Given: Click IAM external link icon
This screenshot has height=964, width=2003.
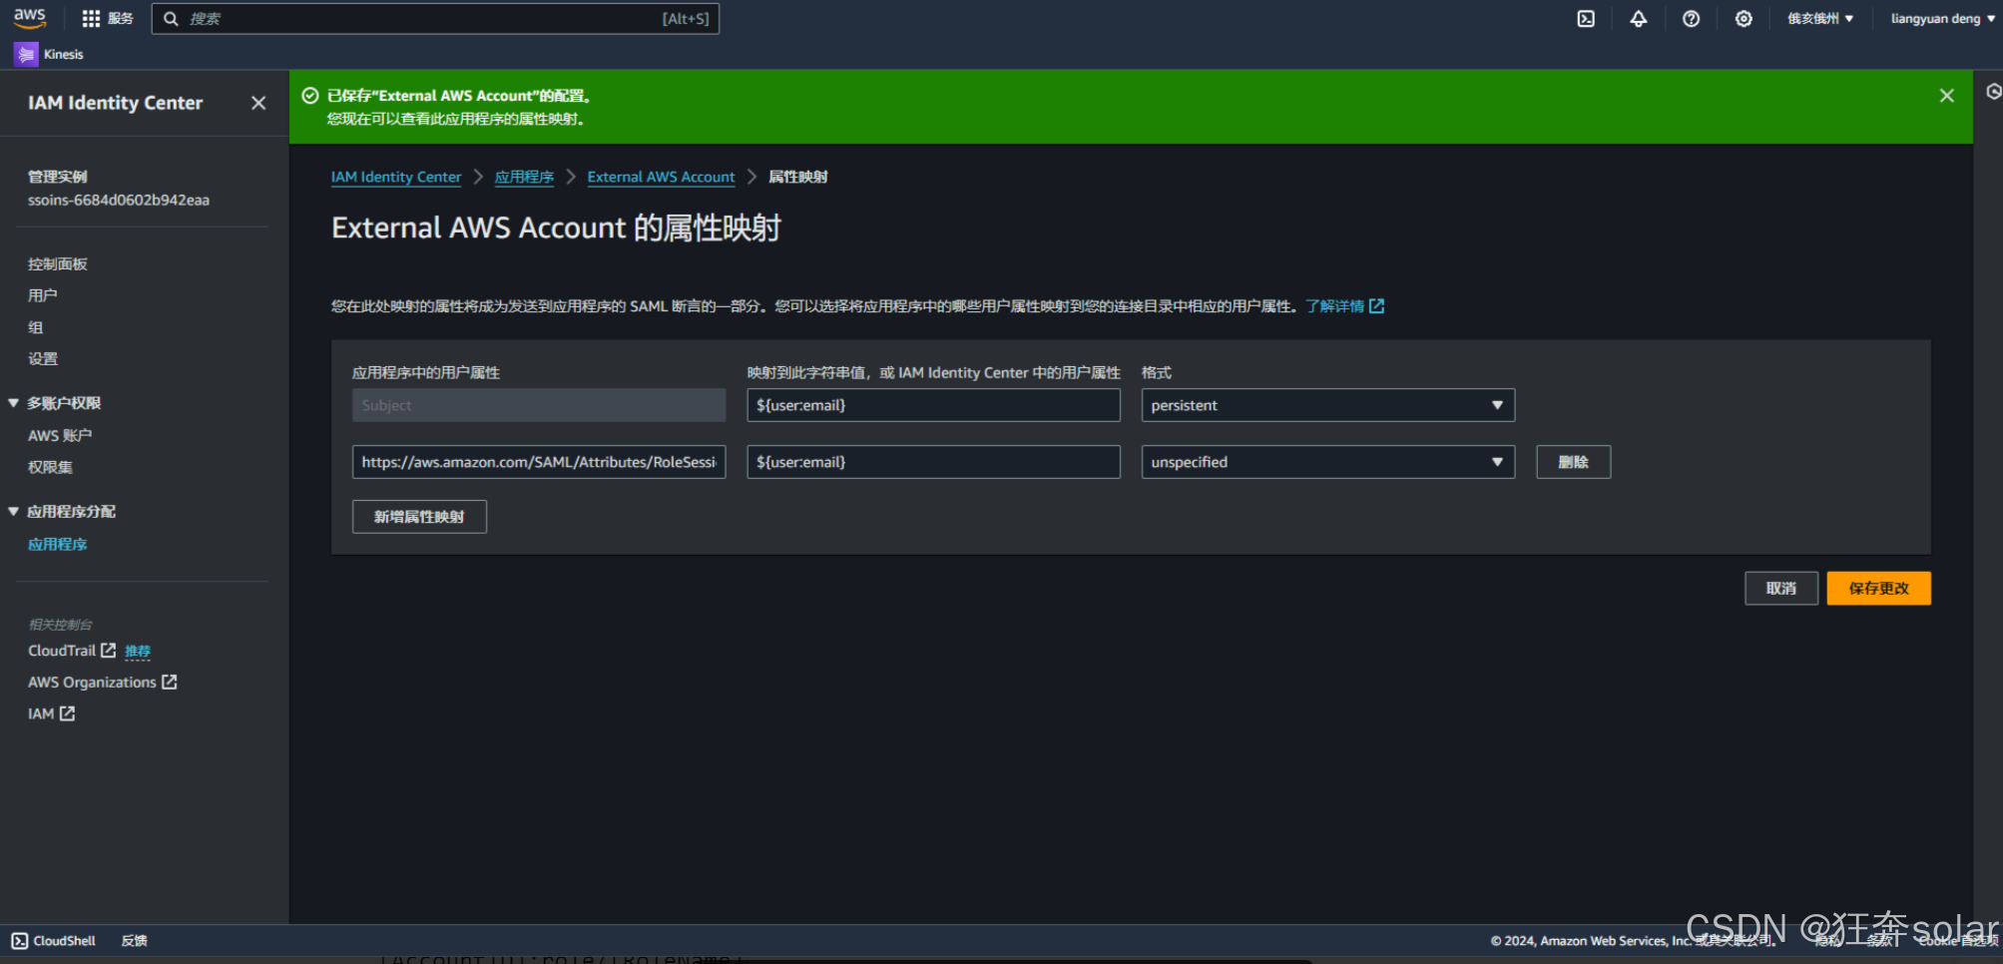Looking at the screenshot, I should 67,714.
